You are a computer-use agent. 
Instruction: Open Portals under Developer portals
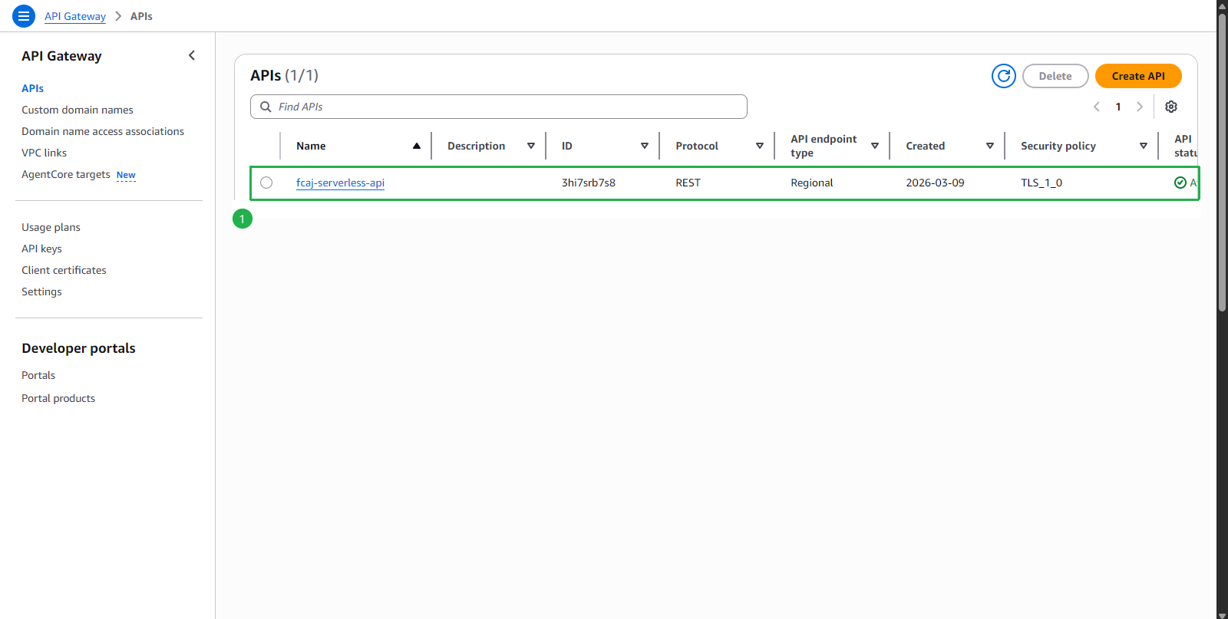pos(38,375)
